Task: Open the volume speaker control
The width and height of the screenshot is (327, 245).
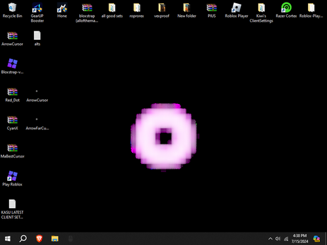Action: (277, 238)
